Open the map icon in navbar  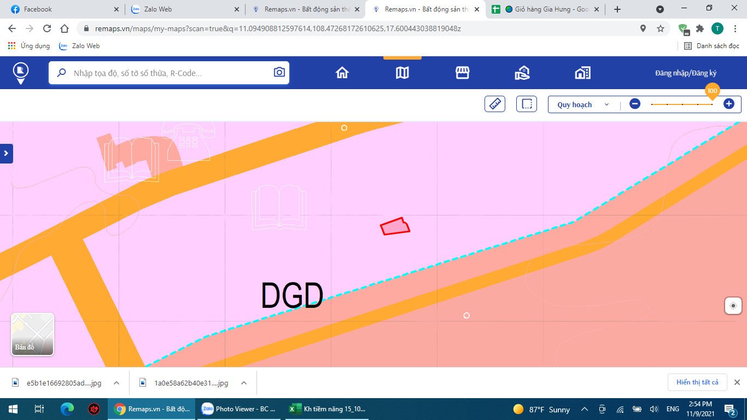tap(402, 73)
